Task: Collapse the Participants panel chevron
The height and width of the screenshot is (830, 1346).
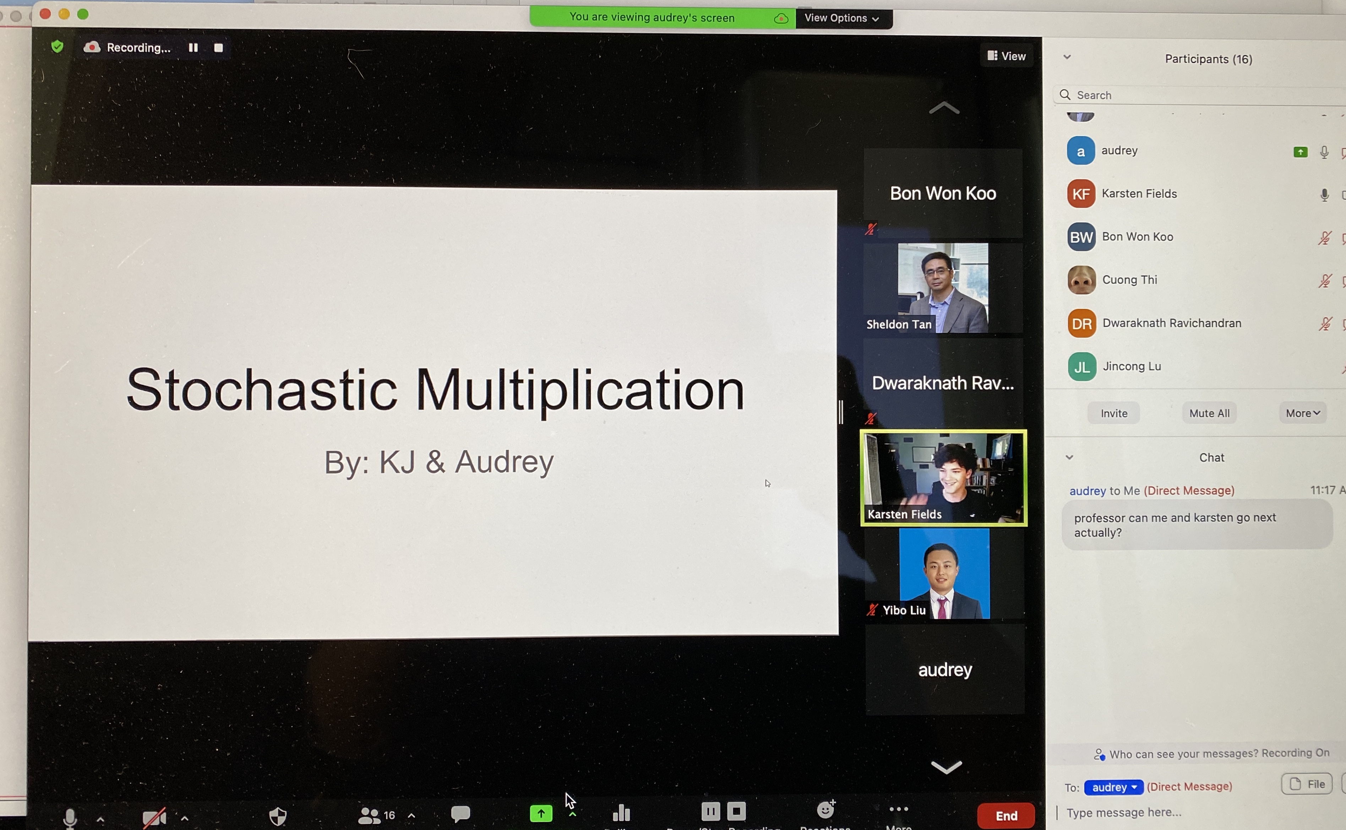Action: coord(1067,57)
